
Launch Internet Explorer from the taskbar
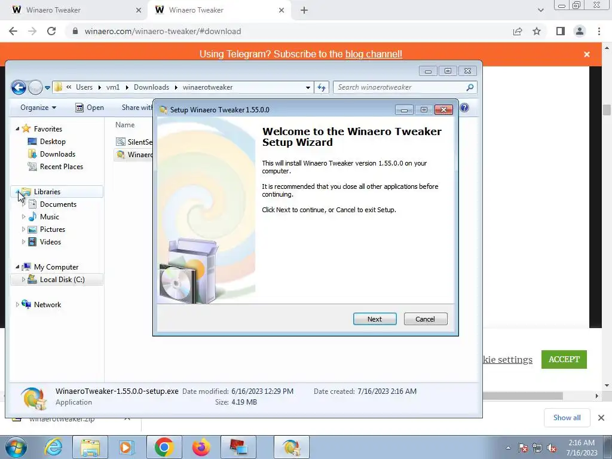[x=53, y=447]
